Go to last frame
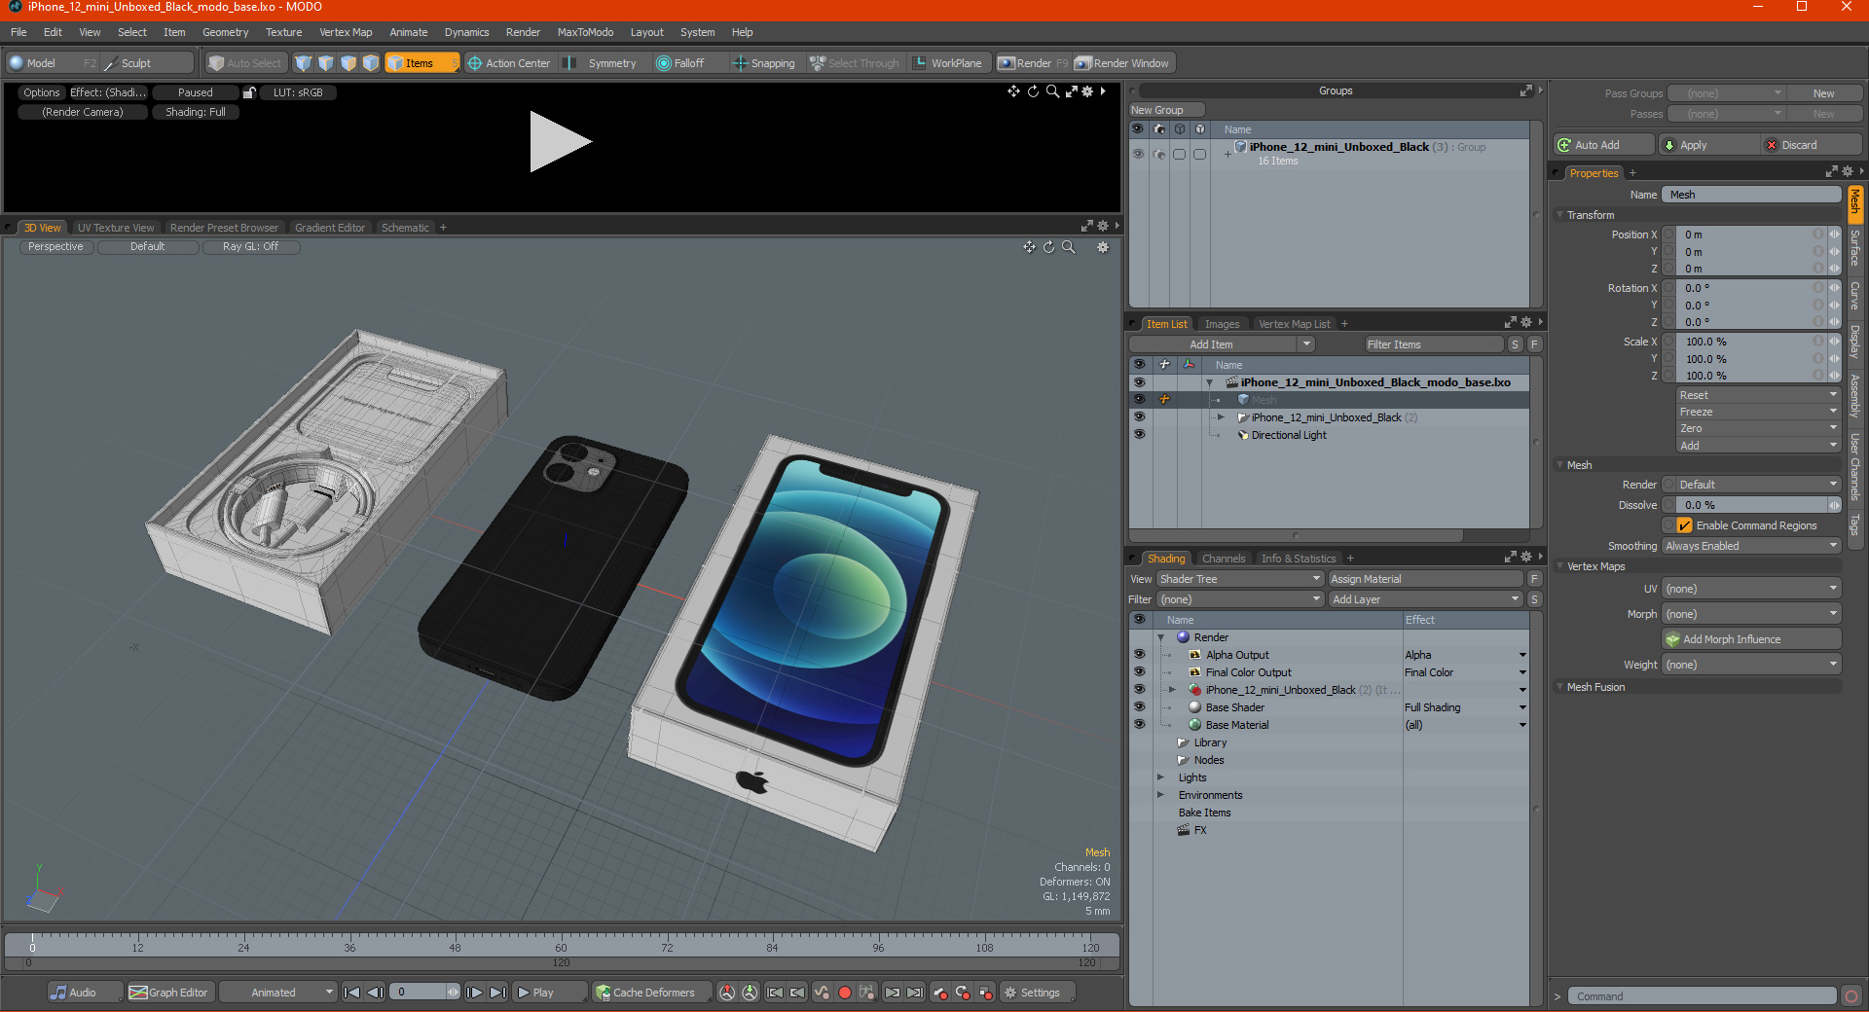The image size is (1869, 1012). coord(497,993)
